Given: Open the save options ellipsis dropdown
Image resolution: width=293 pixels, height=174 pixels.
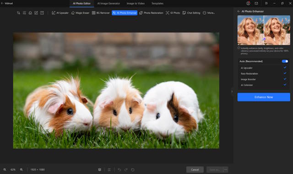Looking at the screenshot, I should [226, 169].
